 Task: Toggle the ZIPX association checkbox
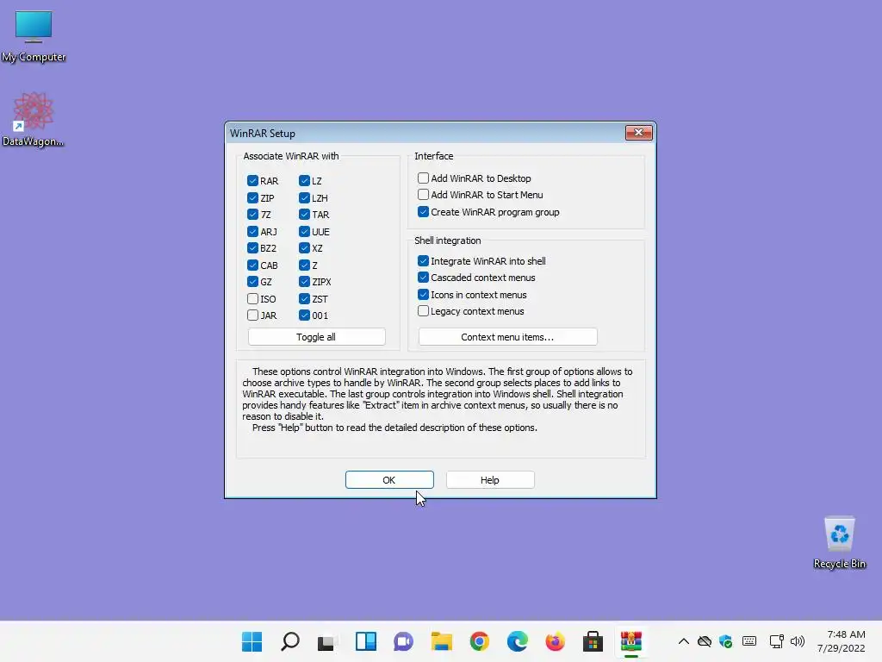[x=304, y=282]
